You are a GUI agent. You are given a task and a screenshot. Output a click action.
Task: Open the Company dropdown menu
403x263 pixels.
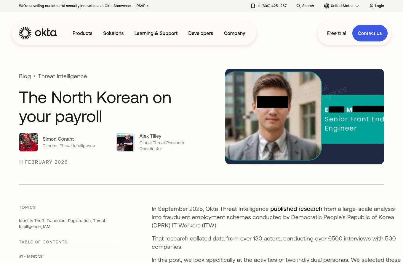point(234,33)
